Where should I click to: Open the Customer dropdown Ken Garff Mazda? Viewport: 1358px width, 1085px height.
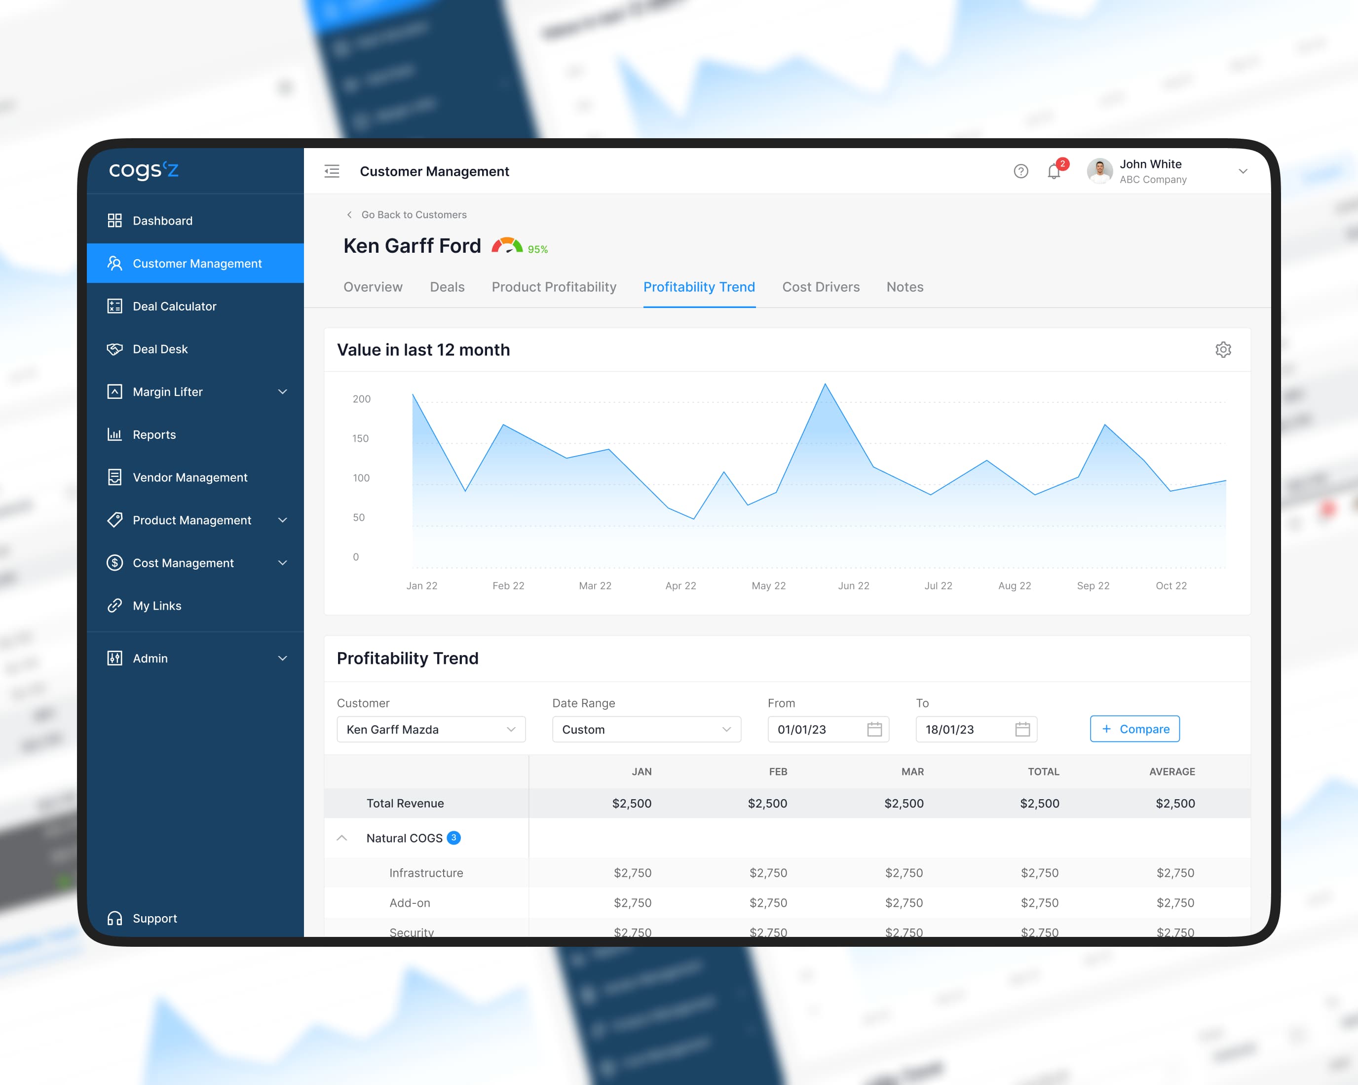[x=431, y=730]
